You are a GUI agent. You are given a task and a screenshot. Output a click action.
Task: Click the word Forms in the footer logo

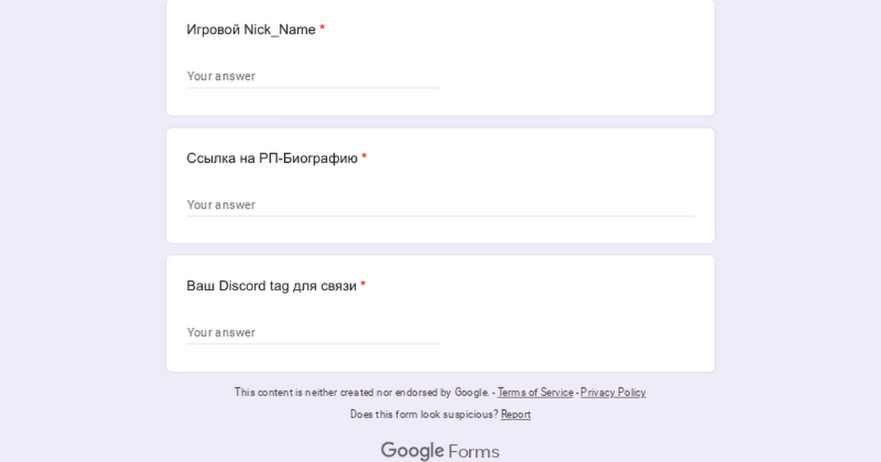coord(474,451)
